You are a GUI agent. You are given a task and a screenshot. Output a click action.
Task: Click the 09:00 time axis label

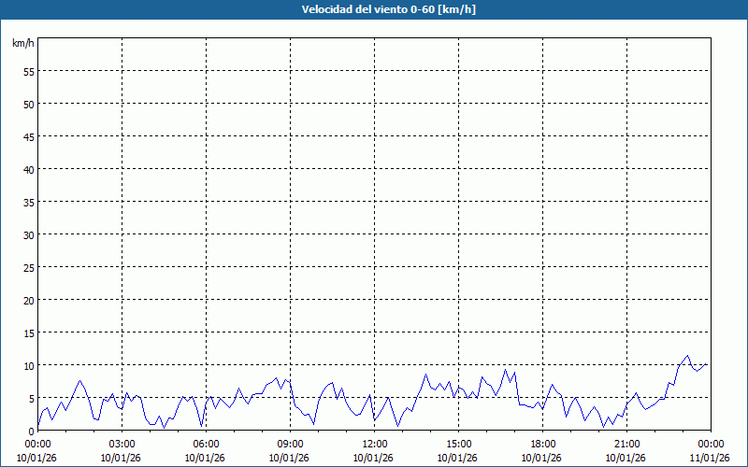tap(290, 444)
